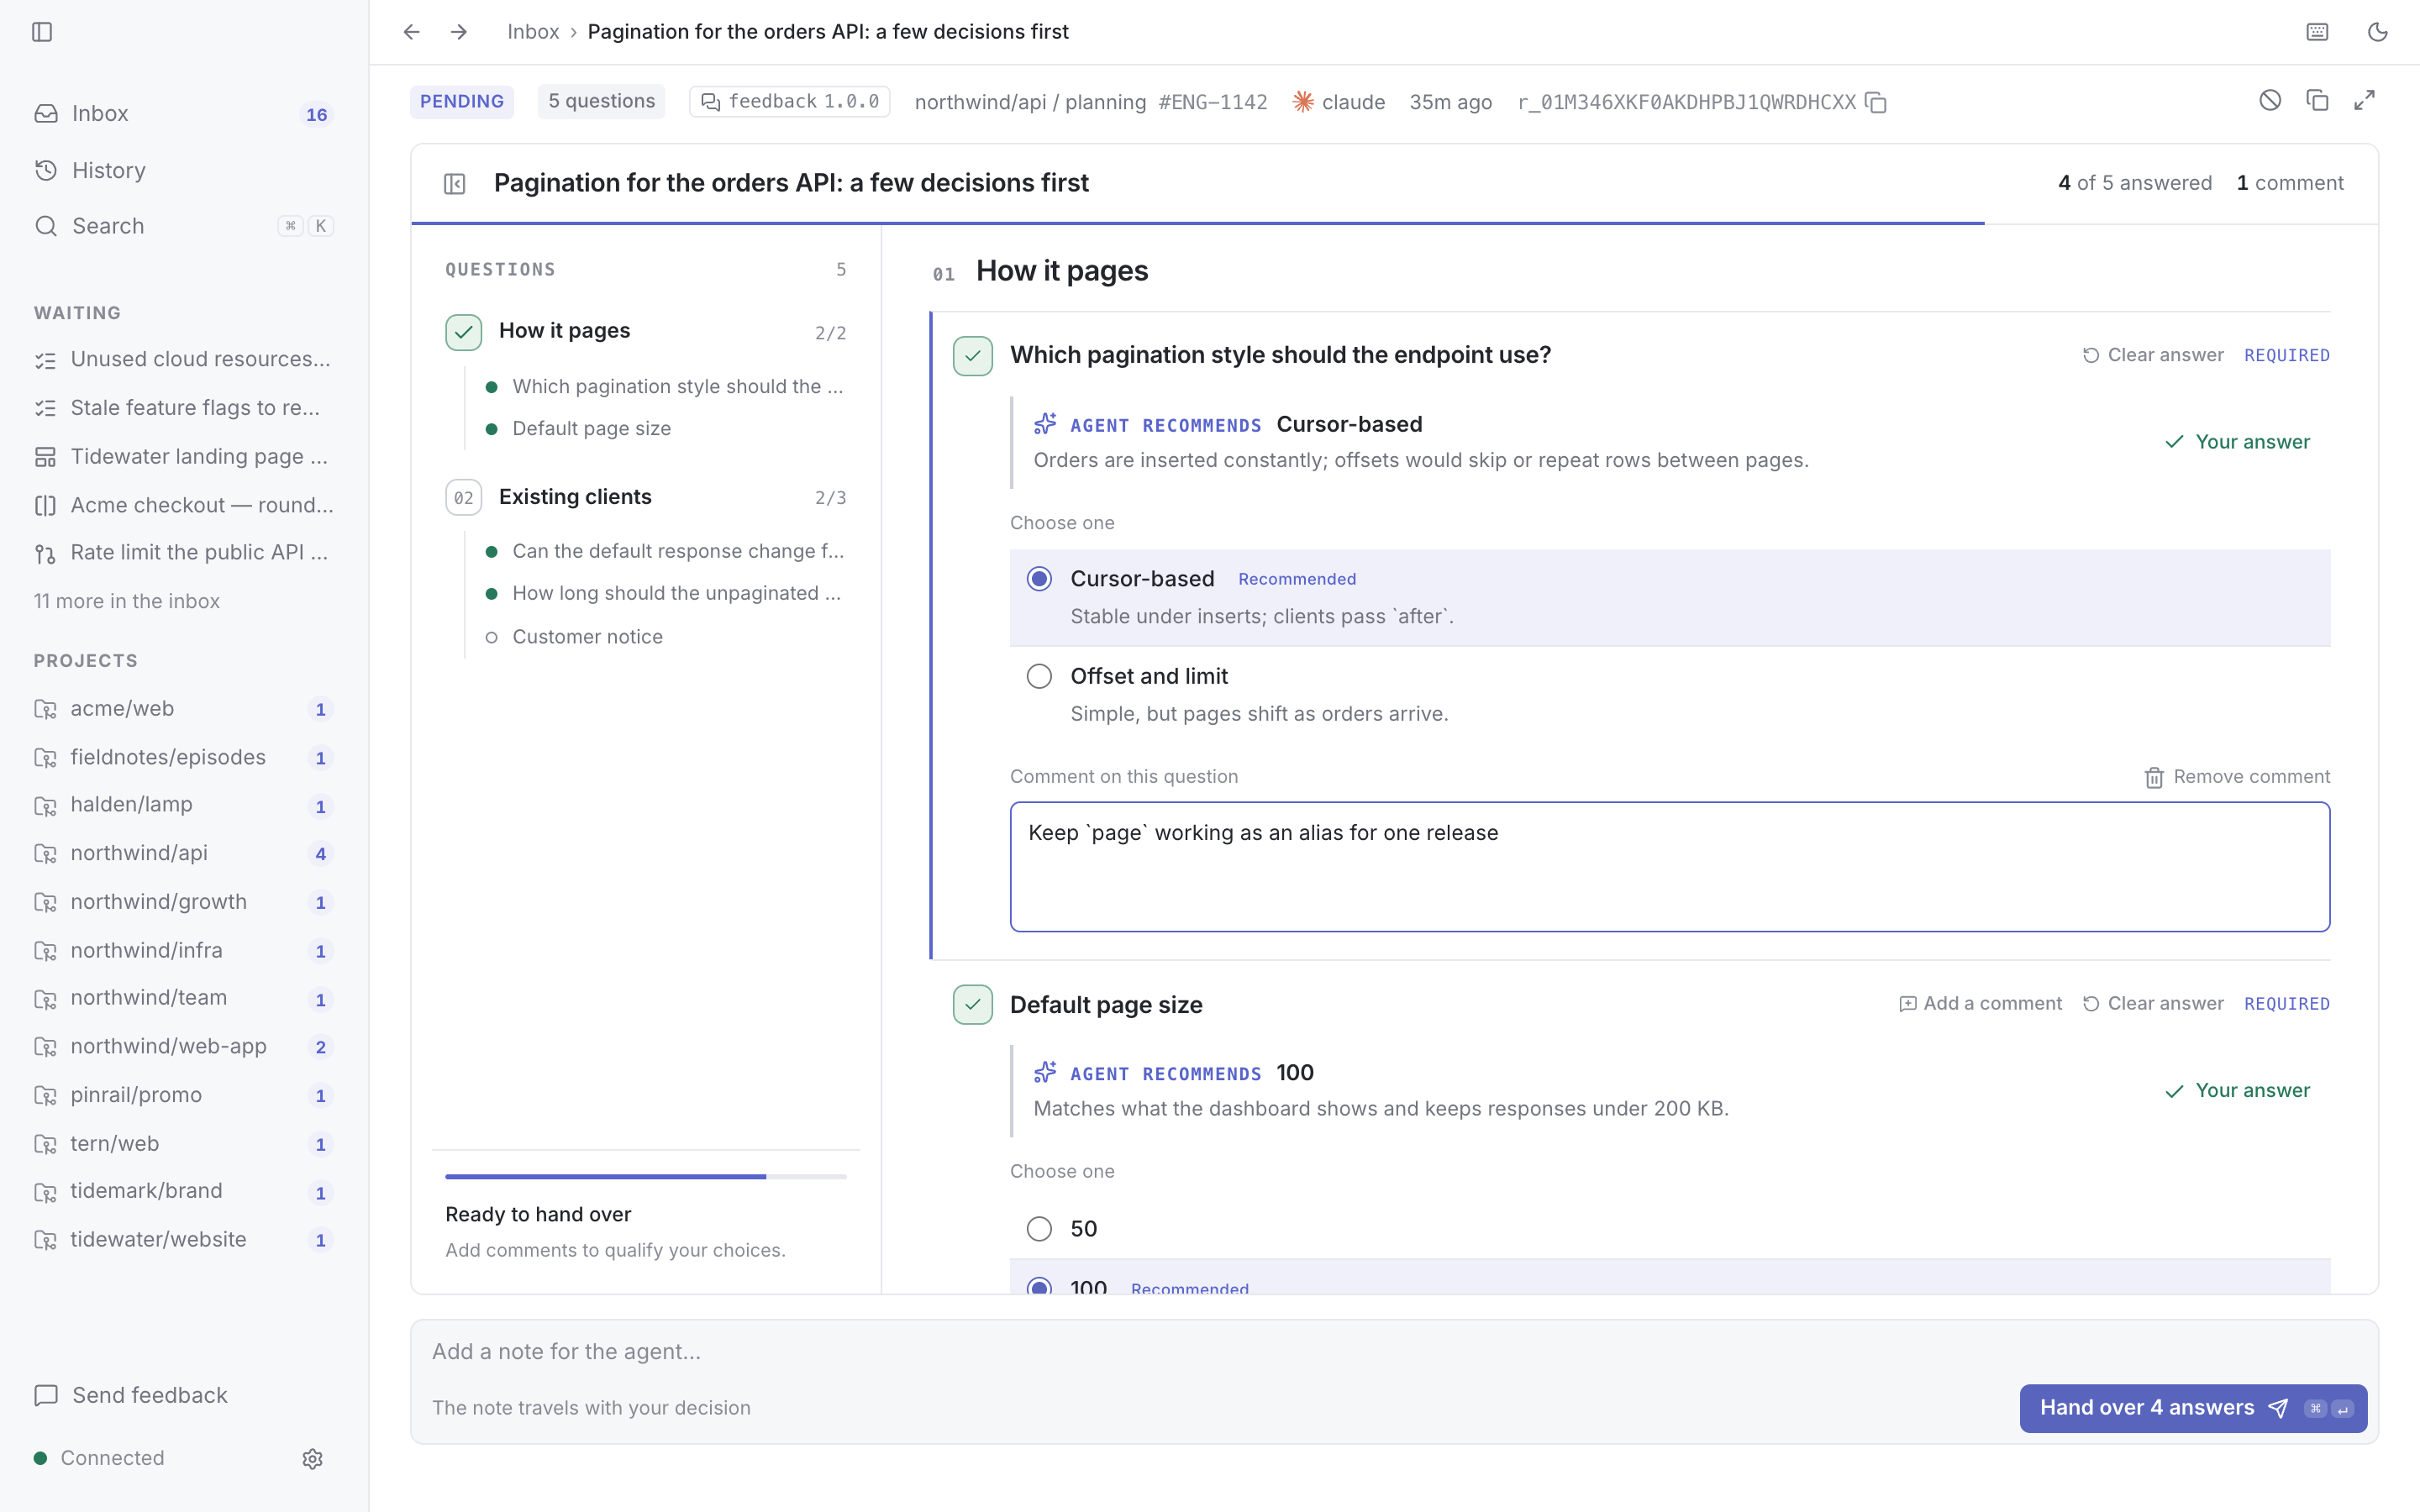
Task: Open History in sidebar
Action: [x=184, y=170]
